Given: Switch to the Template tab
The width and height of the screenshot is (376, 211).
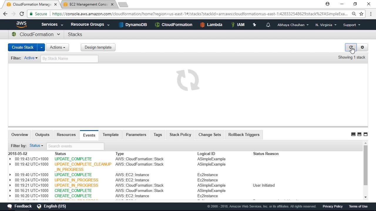Looking at the screenshot, I should [x=111, y=135].
